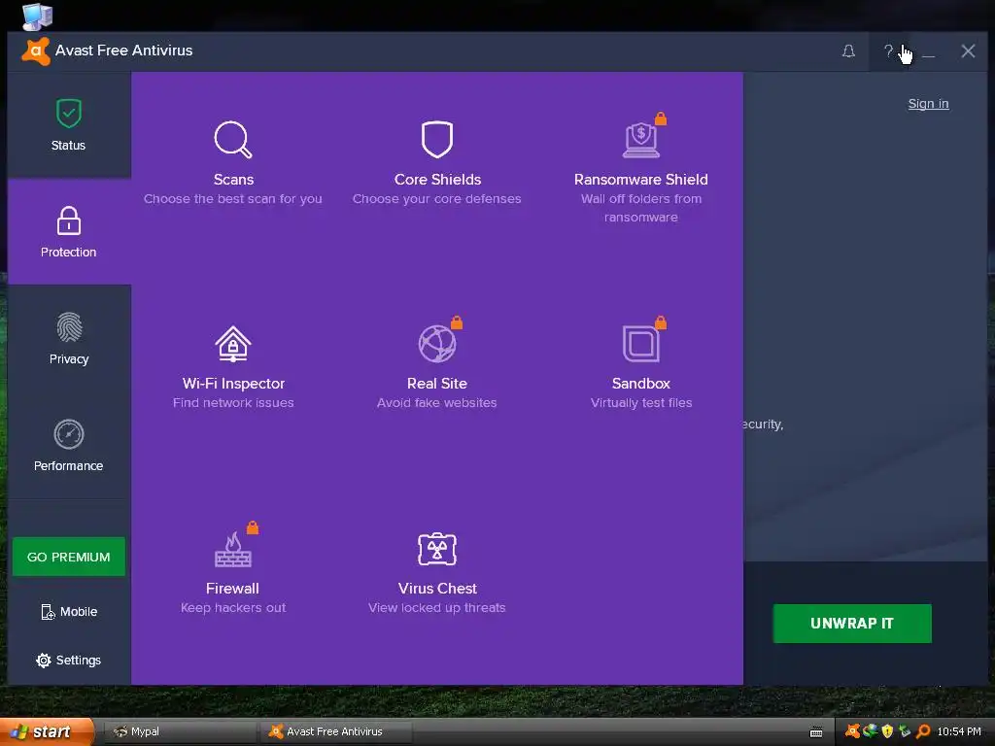Image resolution: width=995 pixels, height=746 pixels.
Task: Click the question mark help icon
Action: [x=888, y=51]
